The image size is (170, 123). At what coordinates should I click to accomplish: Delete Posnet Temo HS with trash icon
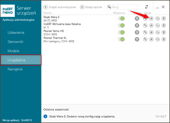(x=164, y=32)
